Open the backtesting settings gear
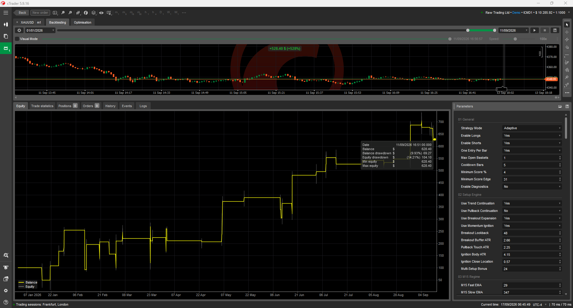573x308 pixels. pos(19,30)
